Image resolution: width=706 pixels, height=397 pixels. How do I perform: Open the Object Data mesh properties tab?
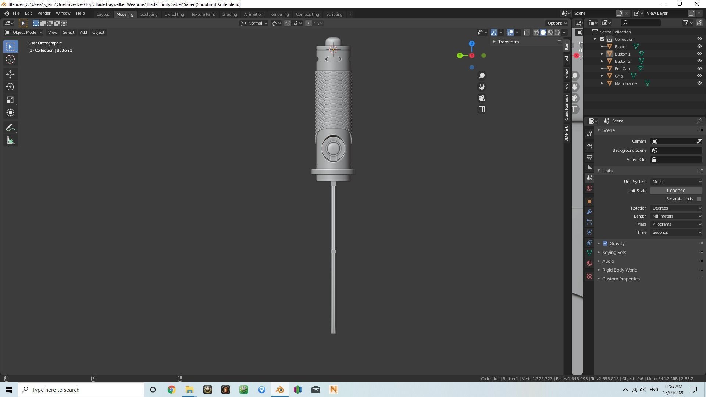tap(589, 253)
